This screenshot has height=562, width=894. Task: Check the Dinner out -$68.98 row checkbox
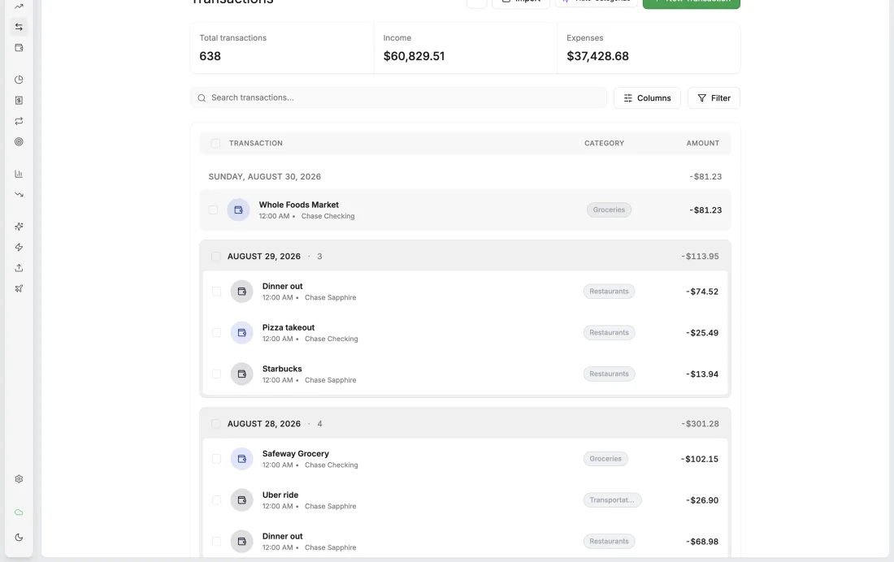(217, 542)
